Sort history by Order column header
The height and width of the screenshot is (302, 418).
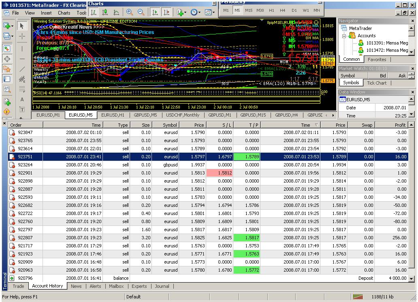(26, 125)
